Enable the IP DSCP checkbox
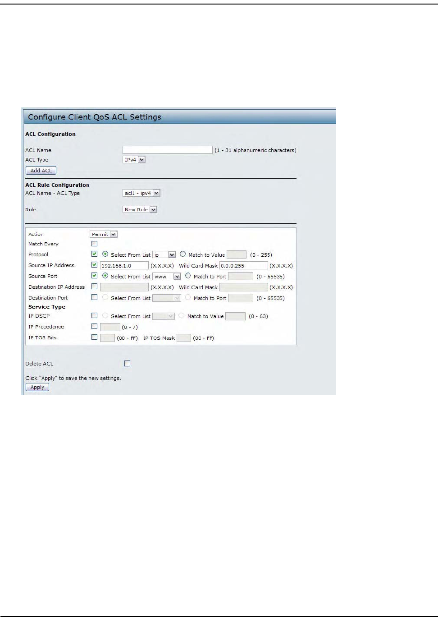 pos(95,315)
